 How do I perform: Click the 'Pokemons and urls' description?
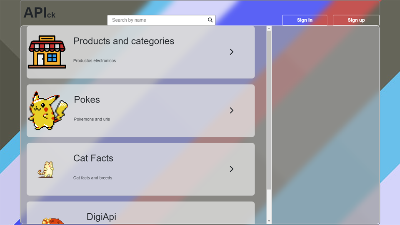coord(92,119)
